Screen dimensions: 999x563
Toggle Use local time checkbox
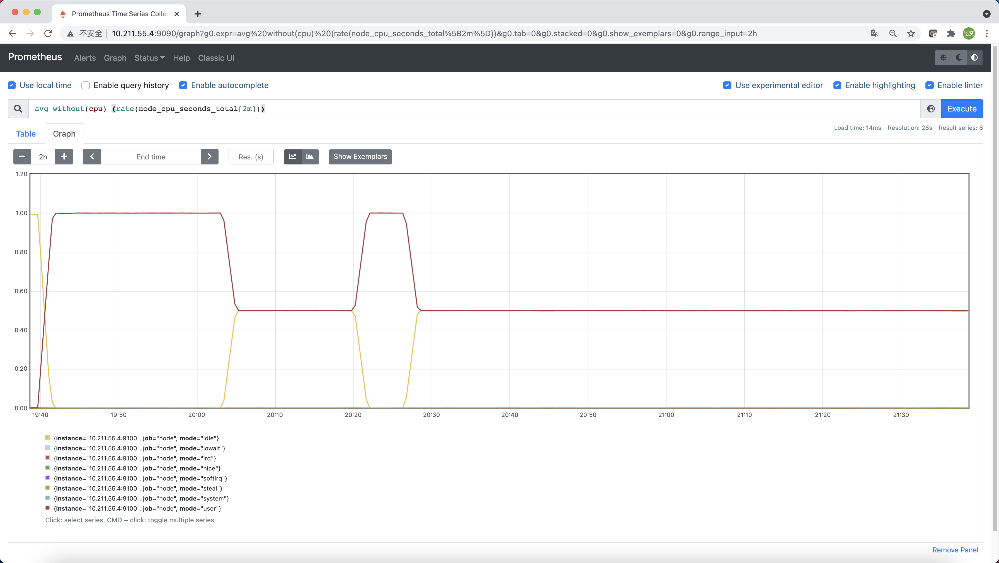click(x=12, y=85)
